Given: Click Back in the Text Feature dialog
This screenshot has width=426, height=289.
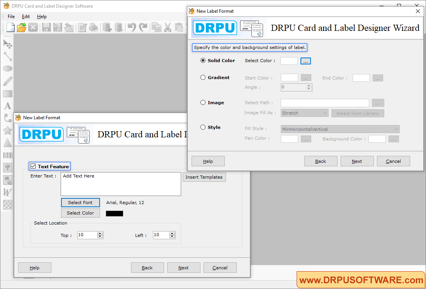Looking at the screenshot, I should coord(147,267).
